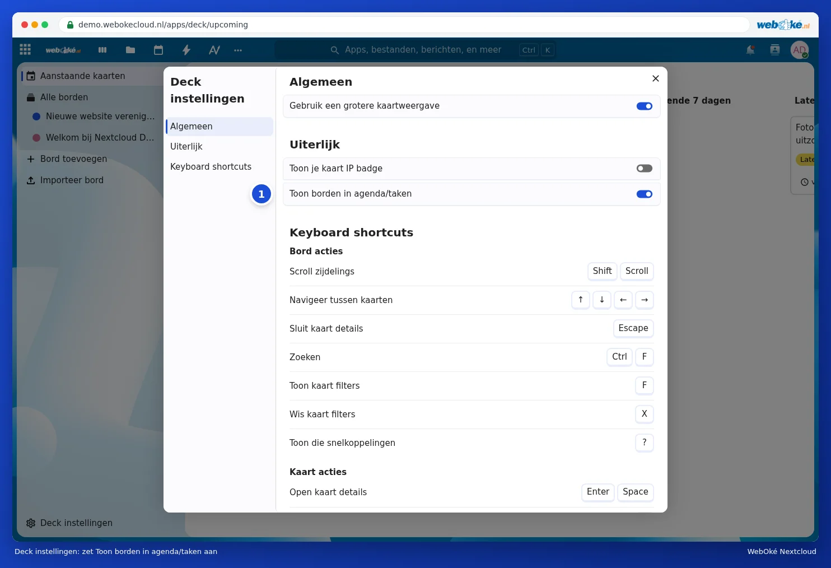831x568 pixels.
Task: Click the Escape key label
Action: point(633,328)
